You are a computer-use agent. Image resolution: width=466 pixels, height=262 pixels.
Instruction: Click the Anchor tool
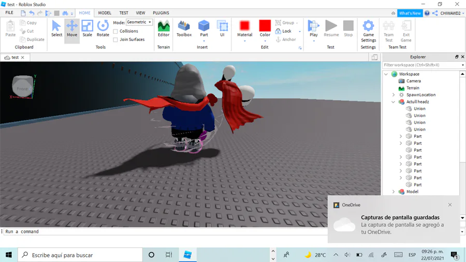[286, 39]
